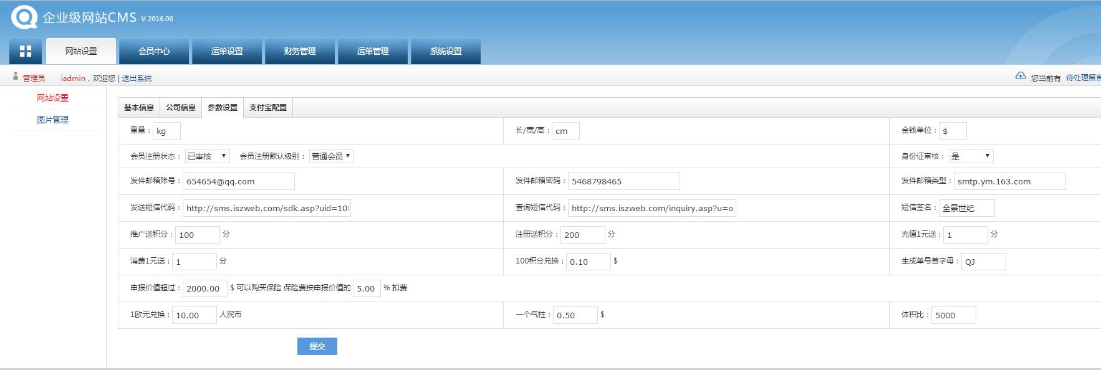This screenshot has width=1101, height=370.
Task: Switch to the 会员中心 menu
Action: pos(154,51)
